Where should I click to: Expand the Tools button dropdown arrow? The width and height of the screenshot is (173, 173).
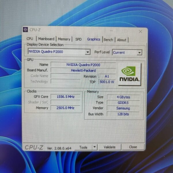pos(95,147)
